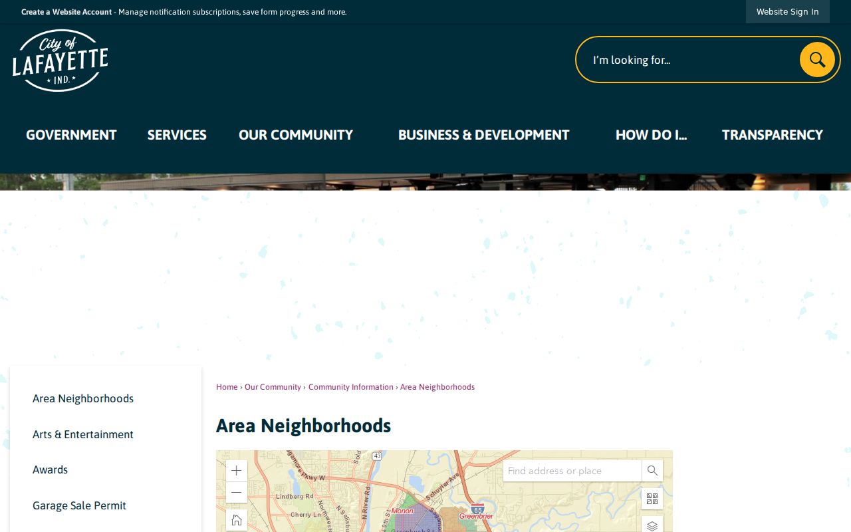Zoom out on the map with minus
The image size is (851, 532).
(237, 492)
